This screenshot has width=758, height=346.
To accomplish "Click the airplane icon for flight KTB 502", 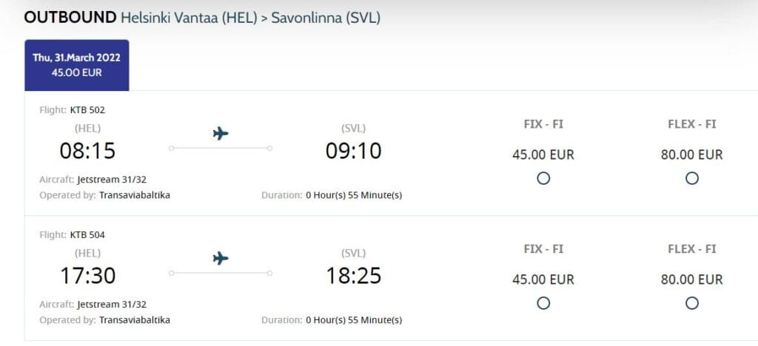I will [220, 134].
